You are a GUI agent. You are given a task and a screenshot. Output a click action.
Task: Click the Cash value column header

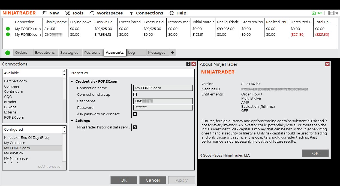coord(105,22)
